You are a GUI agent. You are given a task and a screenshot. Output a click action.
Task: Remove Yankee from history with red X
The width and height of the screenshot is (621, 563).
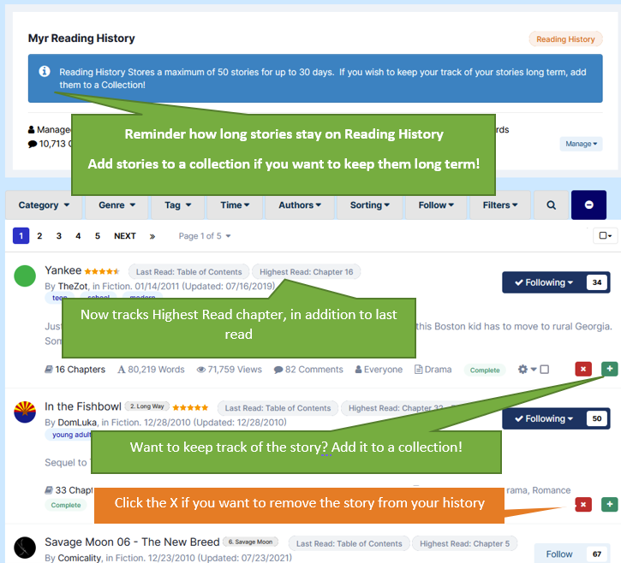click(583, 369)
